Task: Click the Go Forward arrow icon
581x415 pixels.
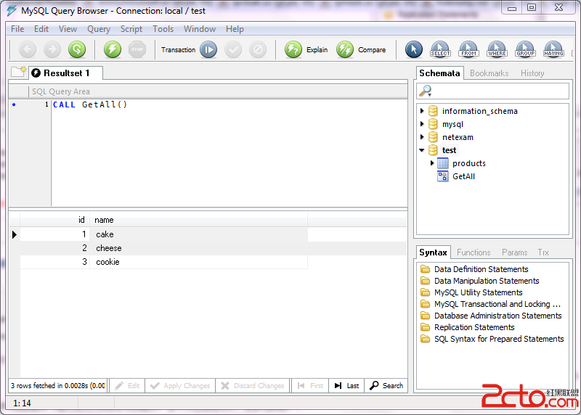Action: (52, 49)
